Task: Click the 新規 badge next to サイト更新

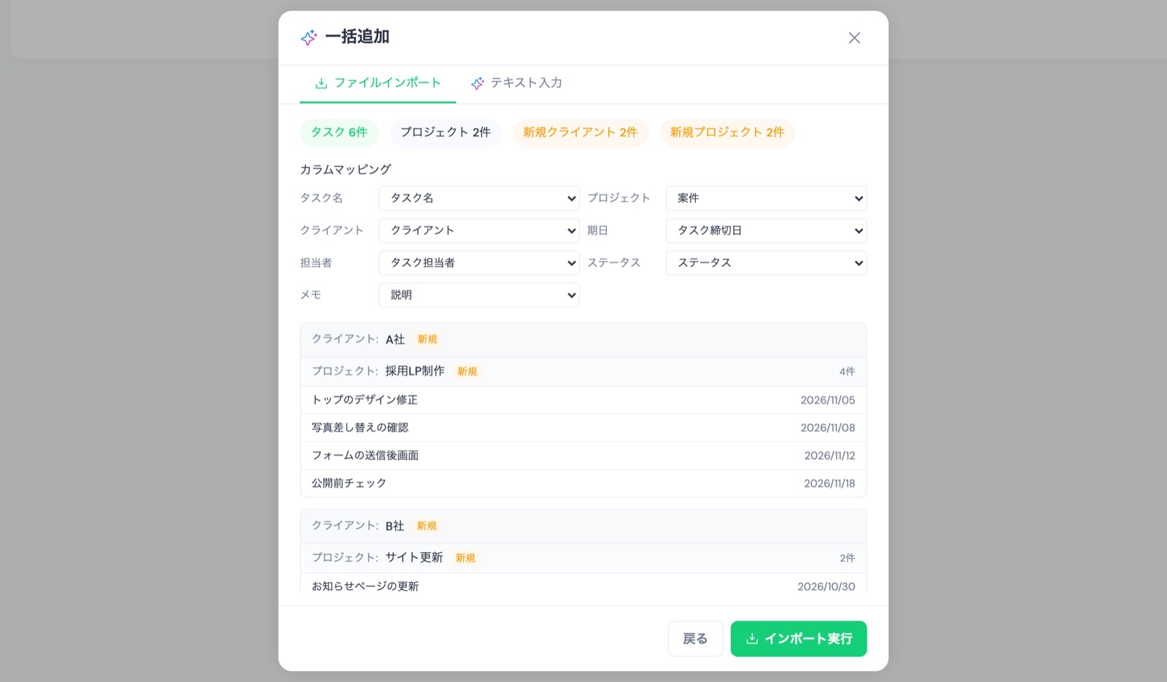Action: coord(465,558)
